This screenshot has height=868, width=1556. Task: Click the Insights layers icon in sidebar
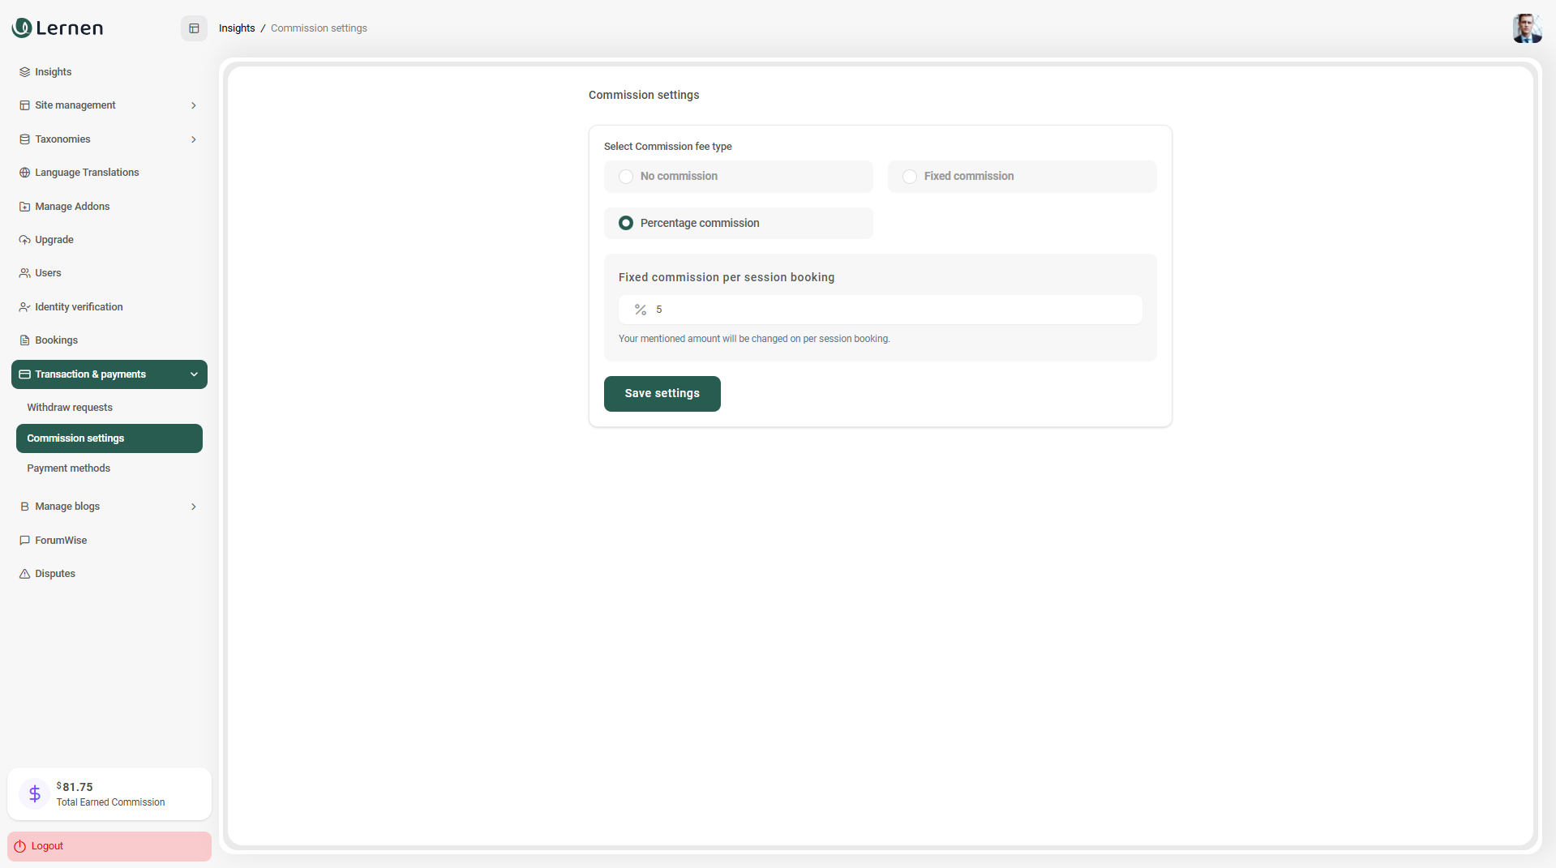click(24, 72)
